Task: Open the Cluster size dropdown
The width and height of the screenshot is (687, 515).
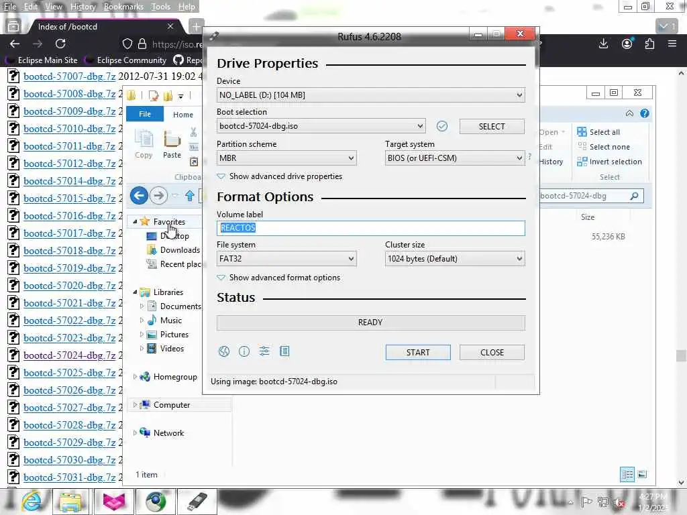Action: 455,259
